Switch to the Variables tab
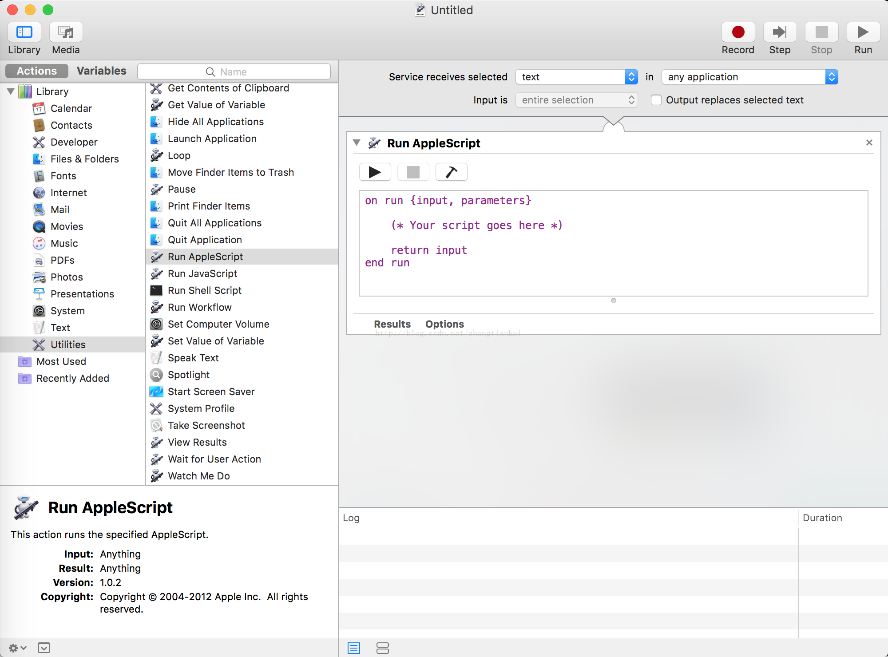This screenshot has height=657, width=888. click(x=101, y=71)
